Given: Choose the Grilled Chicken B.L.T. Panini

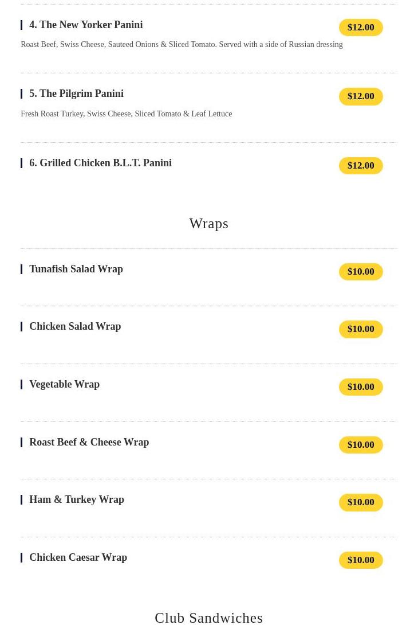Looking at the screenshot, I should click(100, 163).
